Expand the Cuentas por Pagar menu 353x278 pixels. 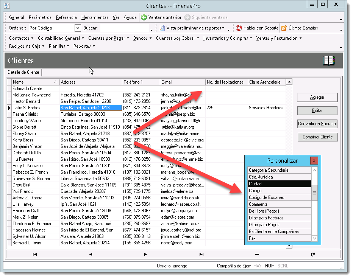tap(108, 38)
